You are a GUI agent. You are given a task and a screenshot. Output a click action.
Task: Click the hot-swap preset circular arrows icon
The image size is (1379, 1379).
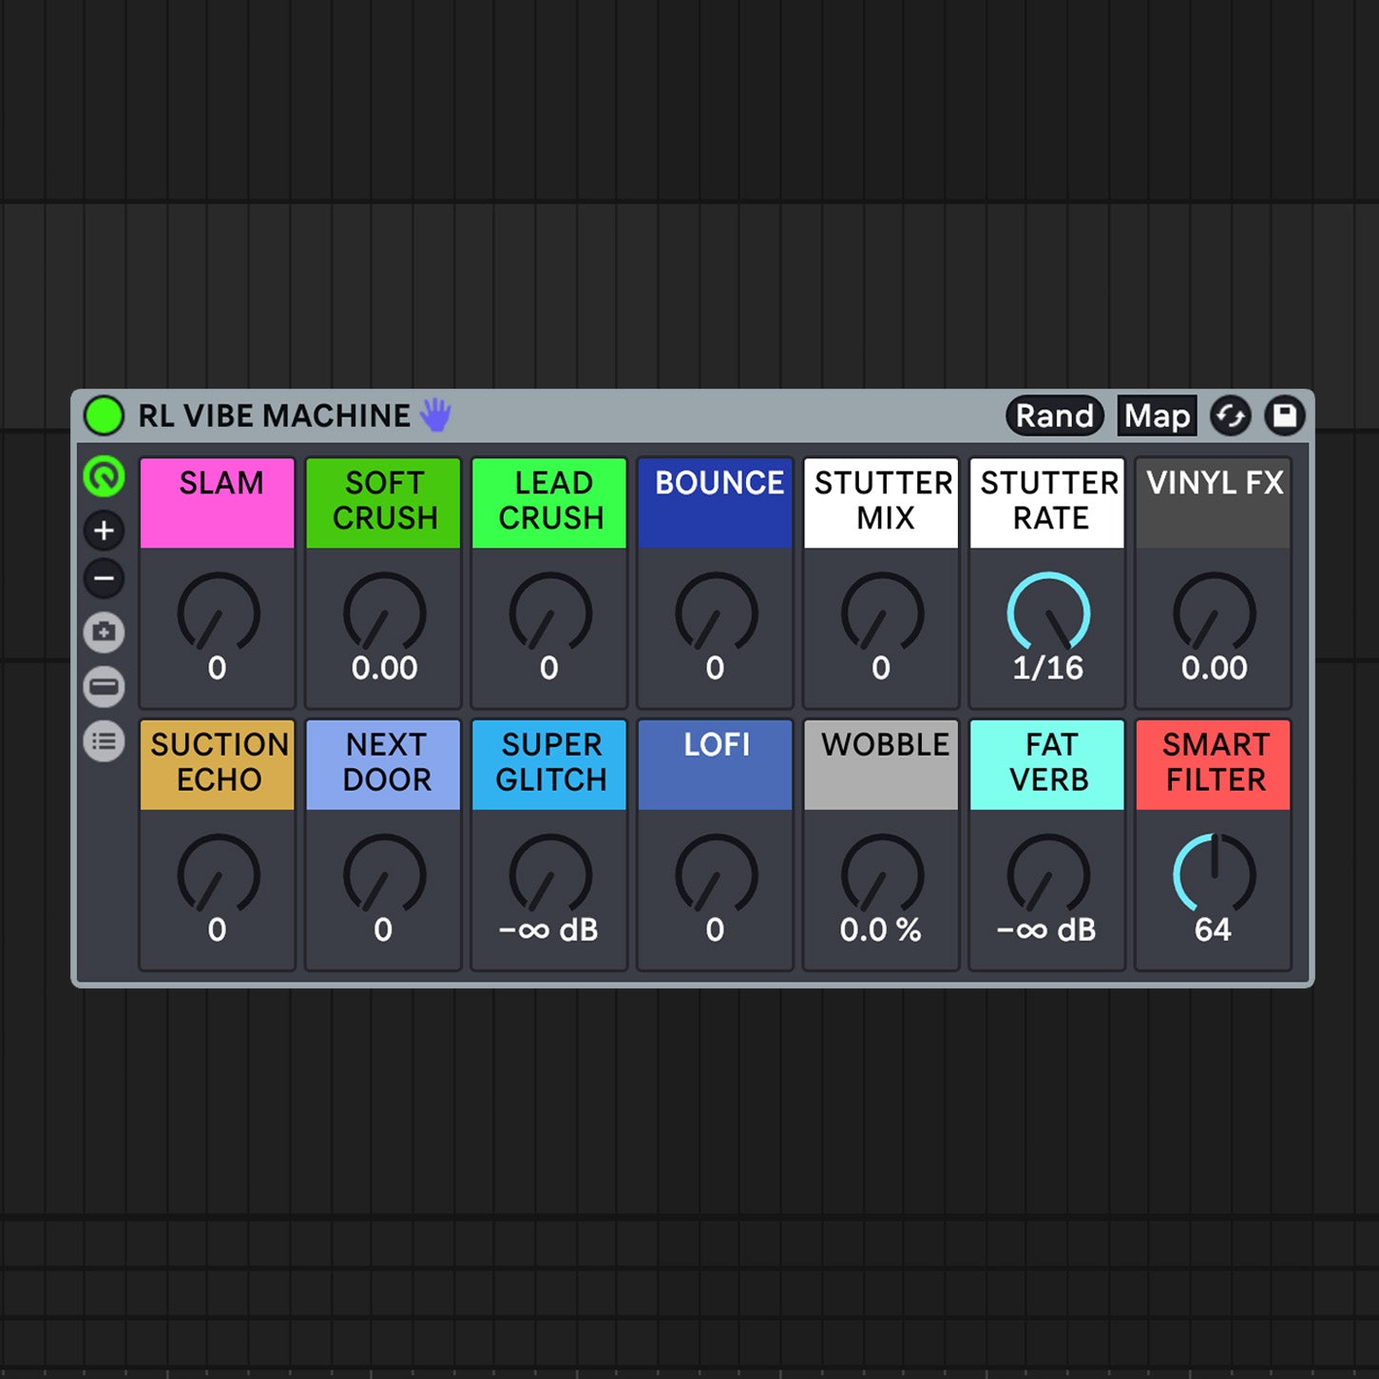tap(1230, 415)
